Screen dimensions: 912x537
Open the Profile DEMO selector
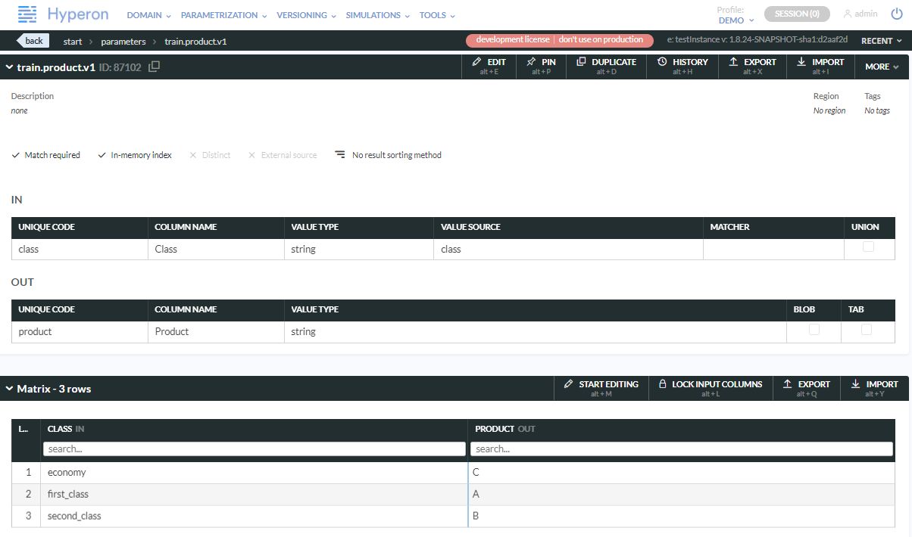(x=736, y=20)
